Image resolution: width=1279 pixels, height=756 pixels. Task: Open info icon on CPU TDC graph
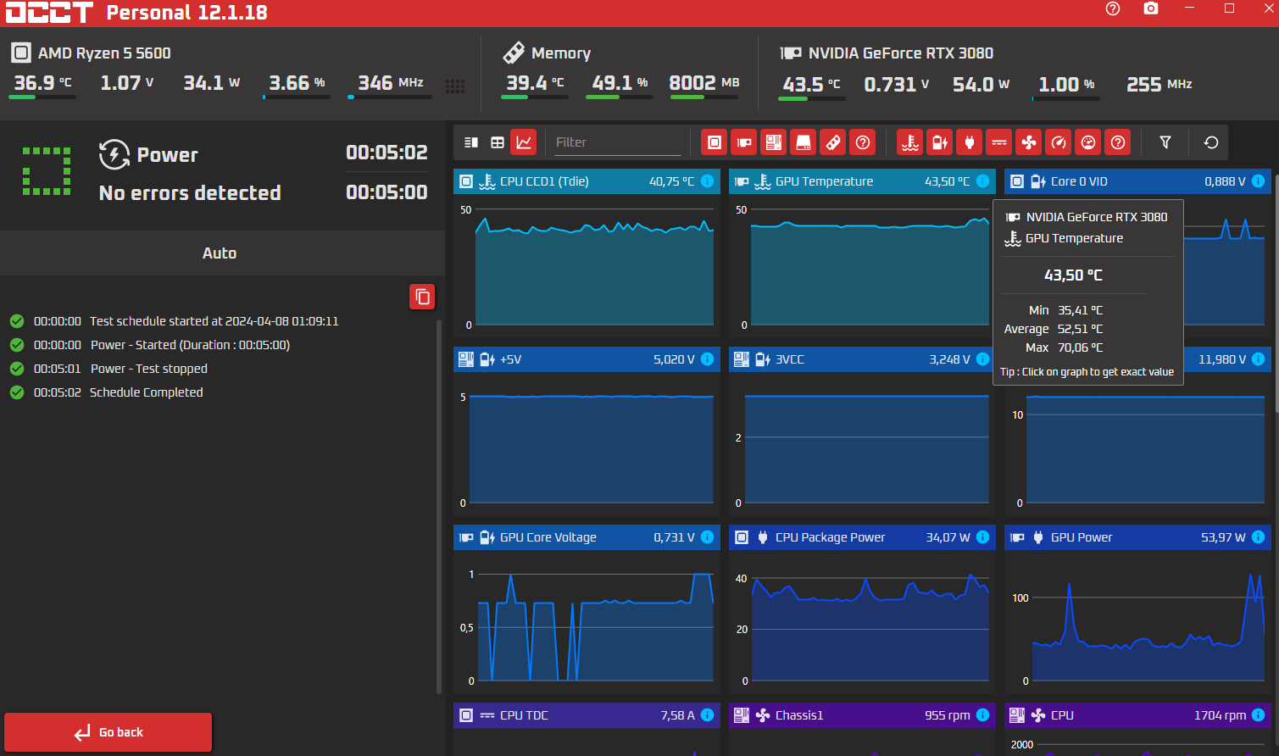coord(707,715)
